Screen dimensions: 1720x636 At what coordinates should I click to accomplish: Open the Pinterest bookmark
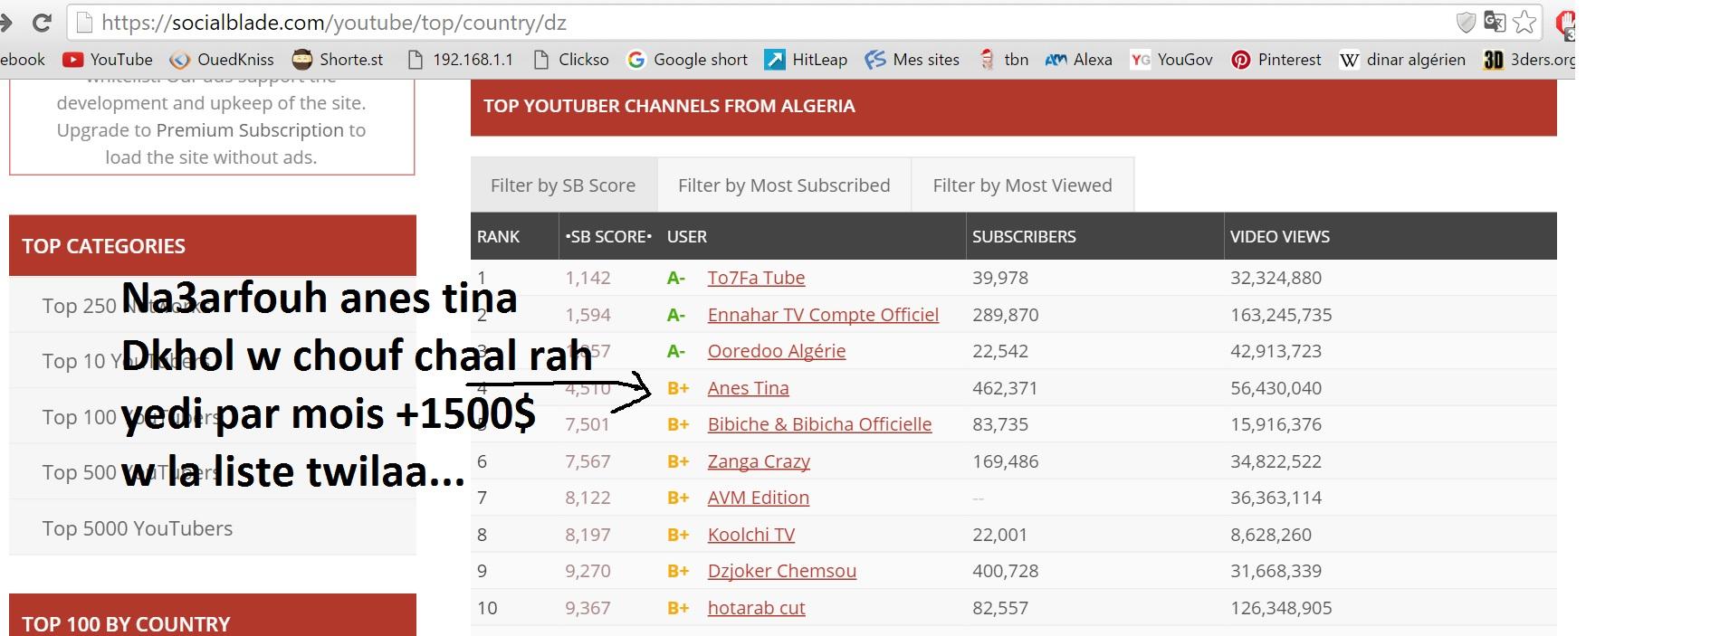pyautogui.click(x=1276, y=60)
